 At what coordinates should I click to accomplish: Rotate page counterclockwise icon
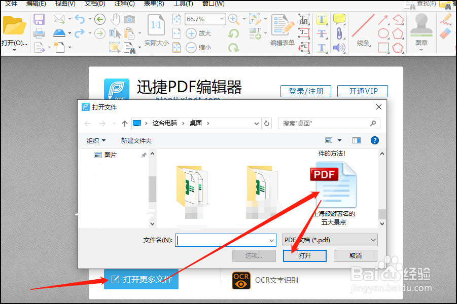[233, 33]
